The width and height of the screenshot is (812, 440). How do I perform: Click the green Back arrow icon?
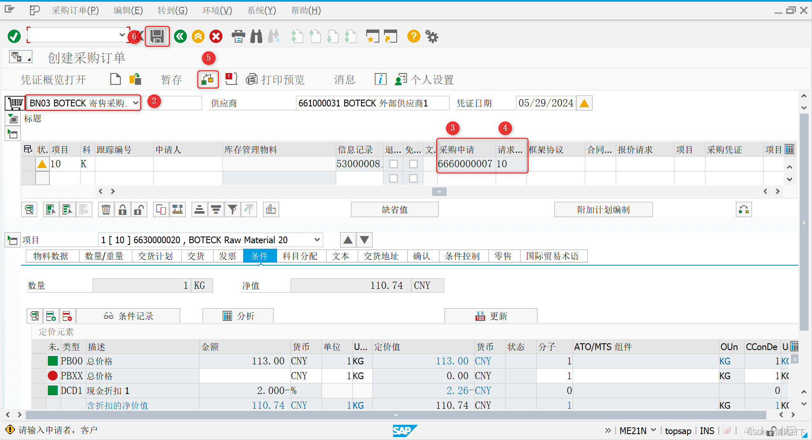[x=180, y=36]
